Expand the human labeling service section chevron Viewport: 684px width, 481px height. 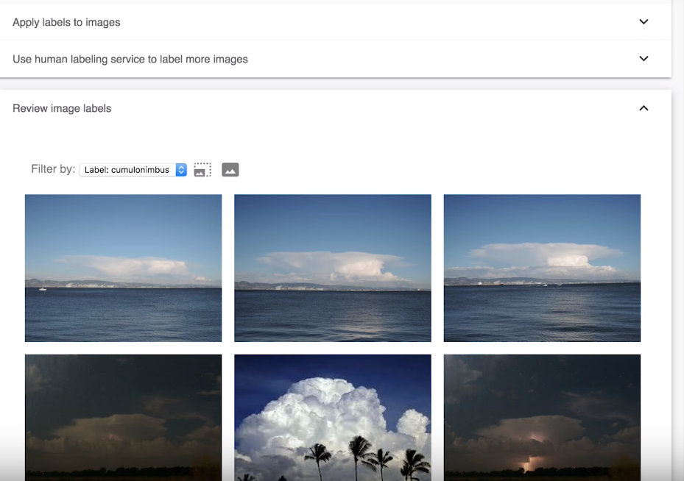644,59
